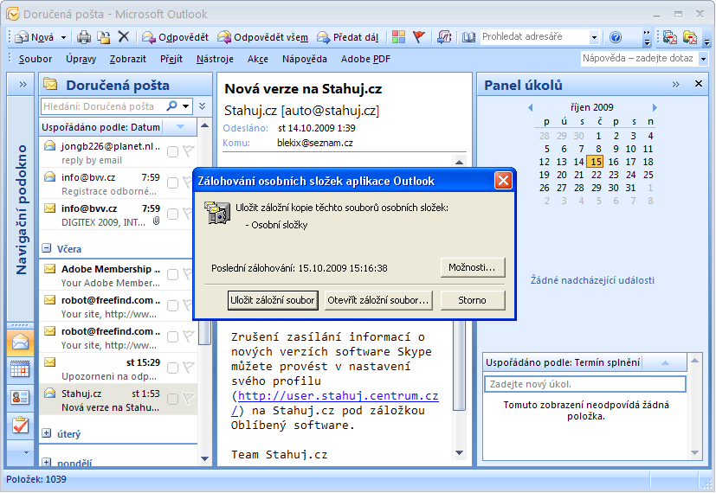716x493 pixels.
Task: Click the red follow-up flag icon
Action: pyautogui.click(x=419, y=36)
